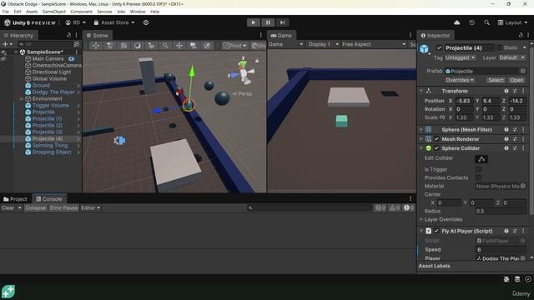The height and width of the screenshot is (300, 534).
Task: Toggle console warning message filter
Action: [395, 207]
